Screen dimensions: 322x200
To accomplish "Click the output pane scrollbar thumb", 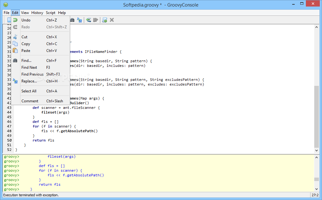I will coord(316,179).
